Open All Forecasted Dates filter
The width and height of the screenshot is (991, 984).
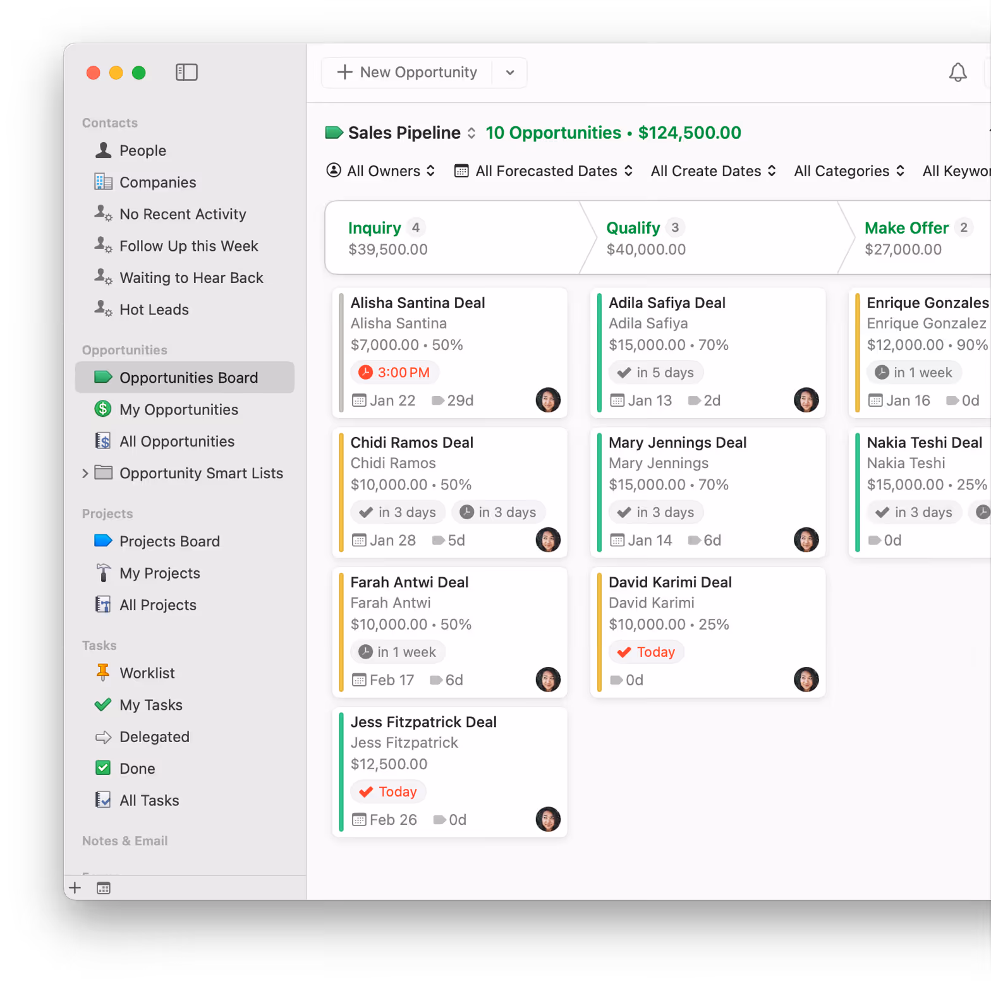(544, 171)
